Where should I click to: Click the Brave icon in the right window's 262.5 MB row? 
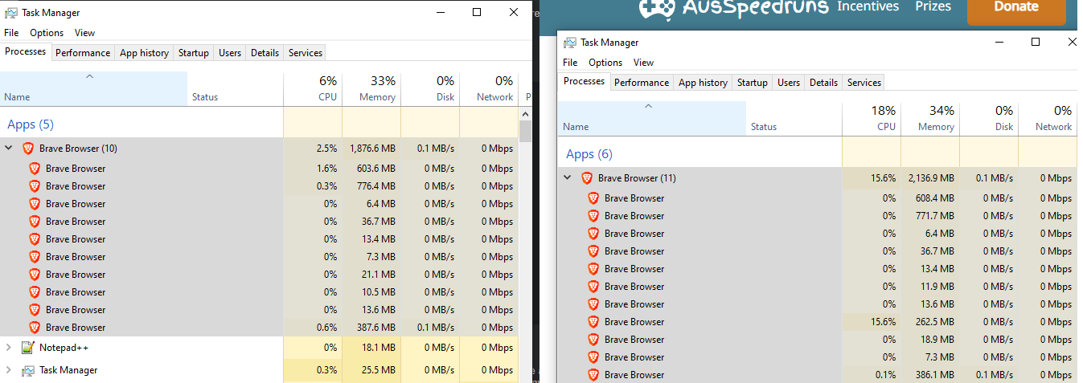point(593,322)
